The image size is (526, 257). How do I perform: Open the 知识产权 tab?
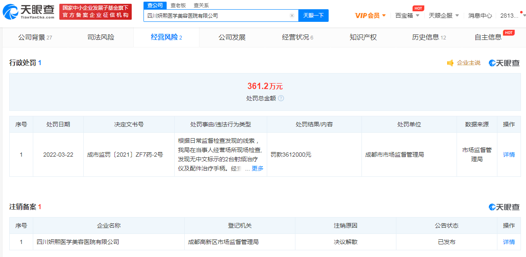coord(362,37)
